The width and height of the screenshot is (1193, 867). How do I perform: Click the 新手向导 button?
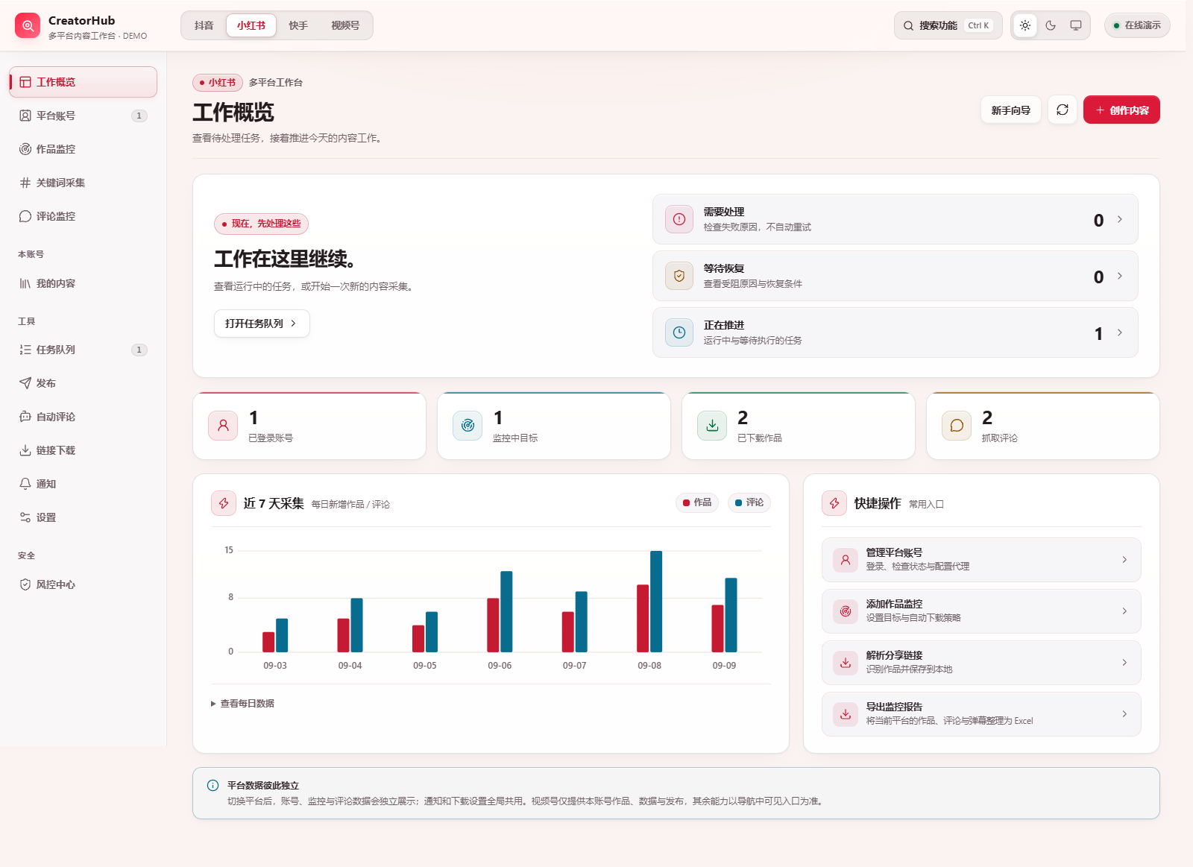click(1010, 110)
